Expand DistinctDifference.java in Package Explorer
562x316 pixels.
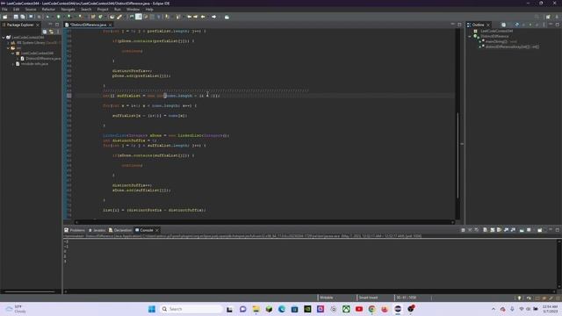click(18, 59)
